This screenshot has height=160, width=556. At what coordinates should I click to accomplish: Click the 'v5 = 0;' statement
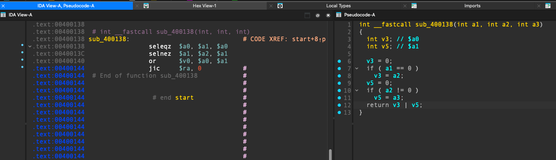click(x=380, y=83)
